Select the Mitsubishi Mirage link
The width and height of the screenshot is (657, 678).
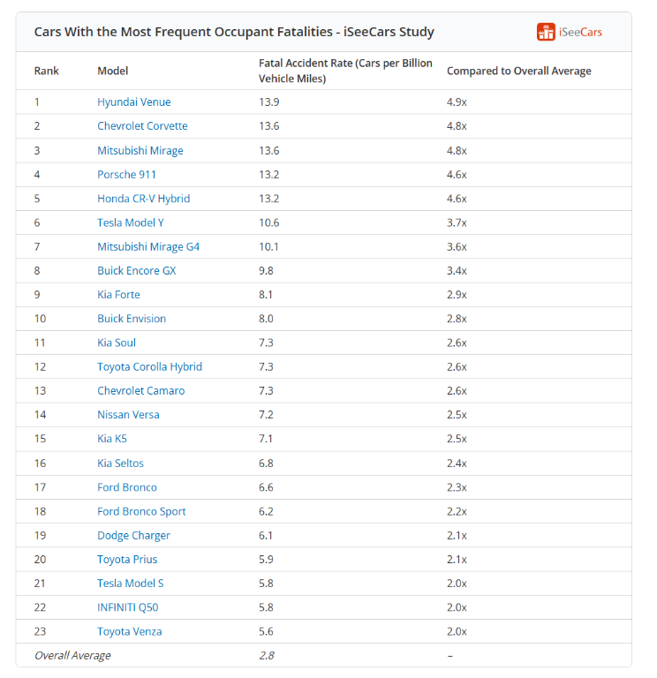140,150
